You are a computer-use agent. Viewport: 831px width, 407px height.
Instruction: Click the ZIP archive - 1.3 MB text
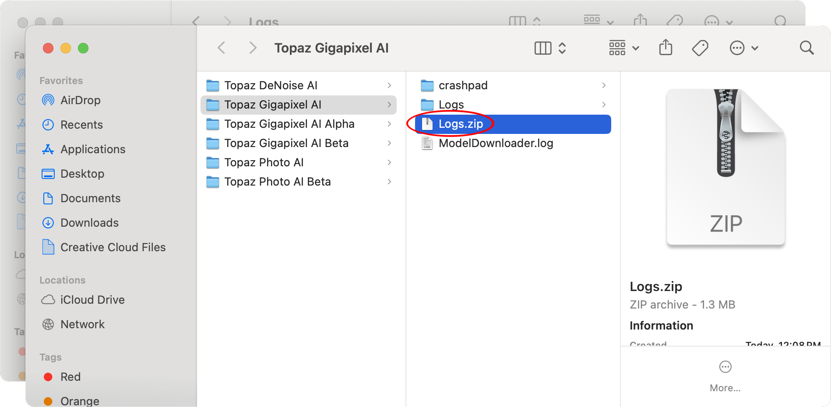pyautogui.click(x=682, y=305)
